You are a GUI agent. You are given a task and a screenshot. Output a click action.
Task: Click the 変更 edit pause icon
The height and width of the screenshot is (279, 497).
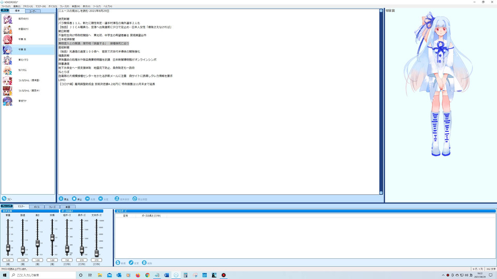[x=131, y=262]
